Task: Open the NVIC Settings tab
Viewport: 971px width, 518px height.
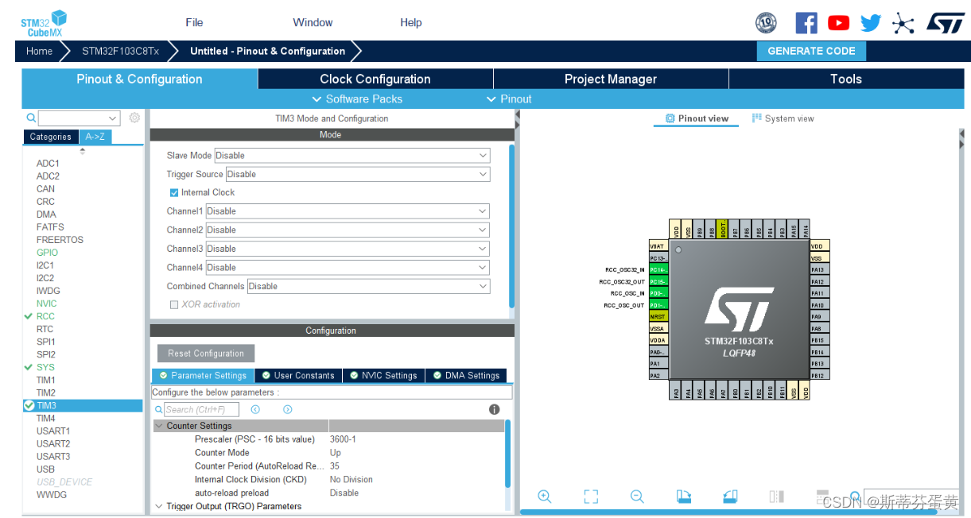Action: point(383,375)
